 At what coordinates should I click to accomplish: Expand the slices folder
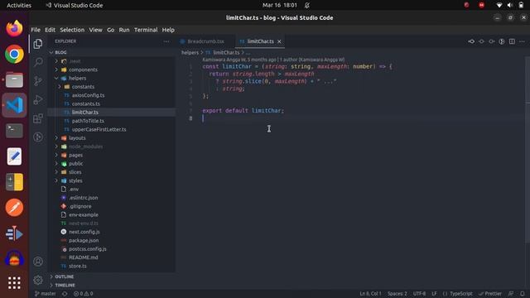pos(75,172)
